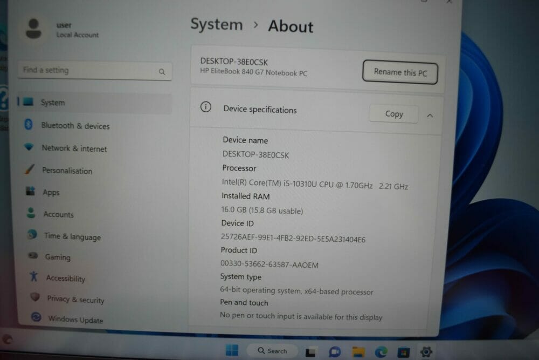Click the Settings gear on taskbar

426,352
